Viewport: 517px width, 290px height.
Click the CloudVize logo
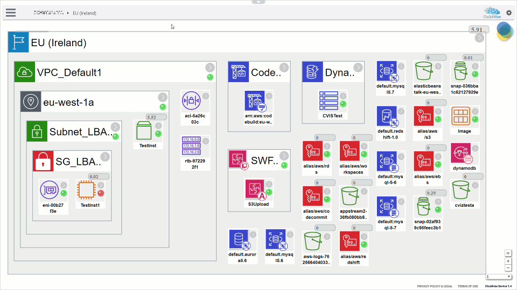[x=492, y=13]
